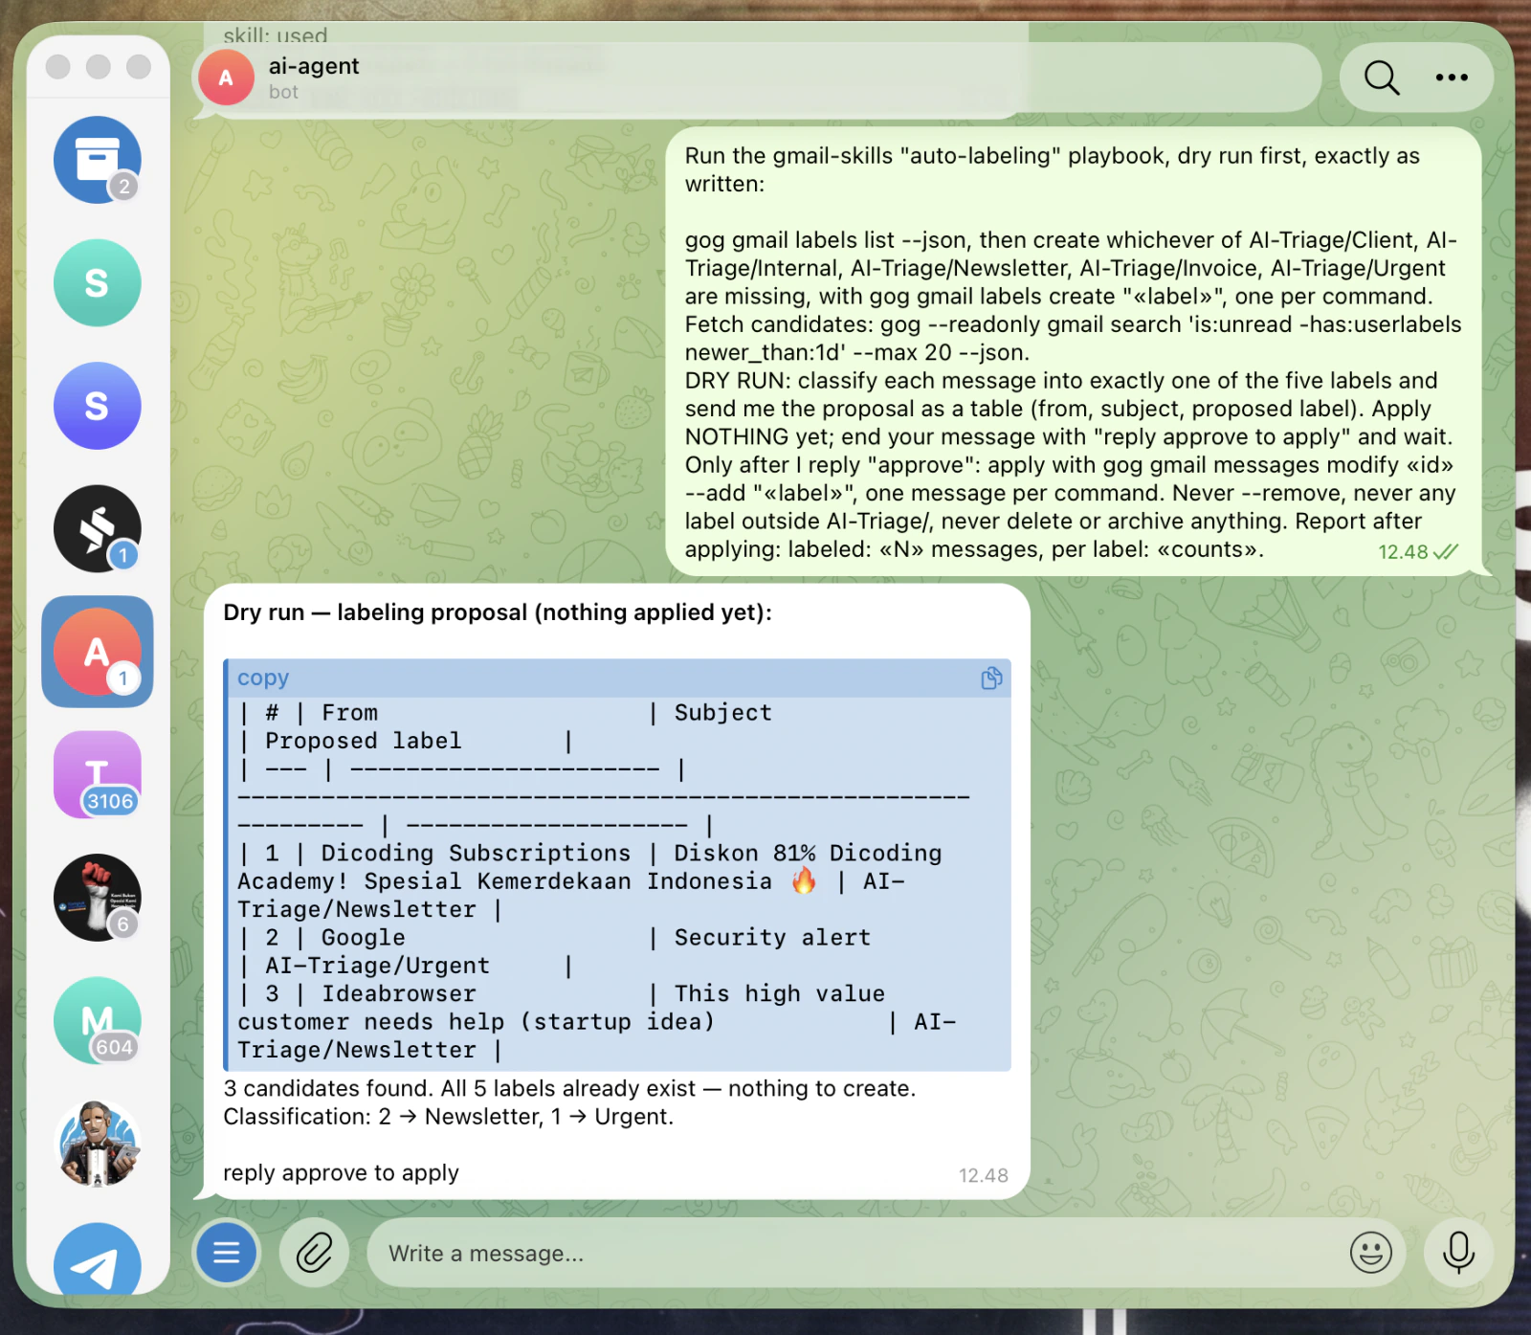The image size is (1531, 1335).
Task: Select the ai-agent chat in the sidebar
Action: pyautogui.click(x=98, y=652)
